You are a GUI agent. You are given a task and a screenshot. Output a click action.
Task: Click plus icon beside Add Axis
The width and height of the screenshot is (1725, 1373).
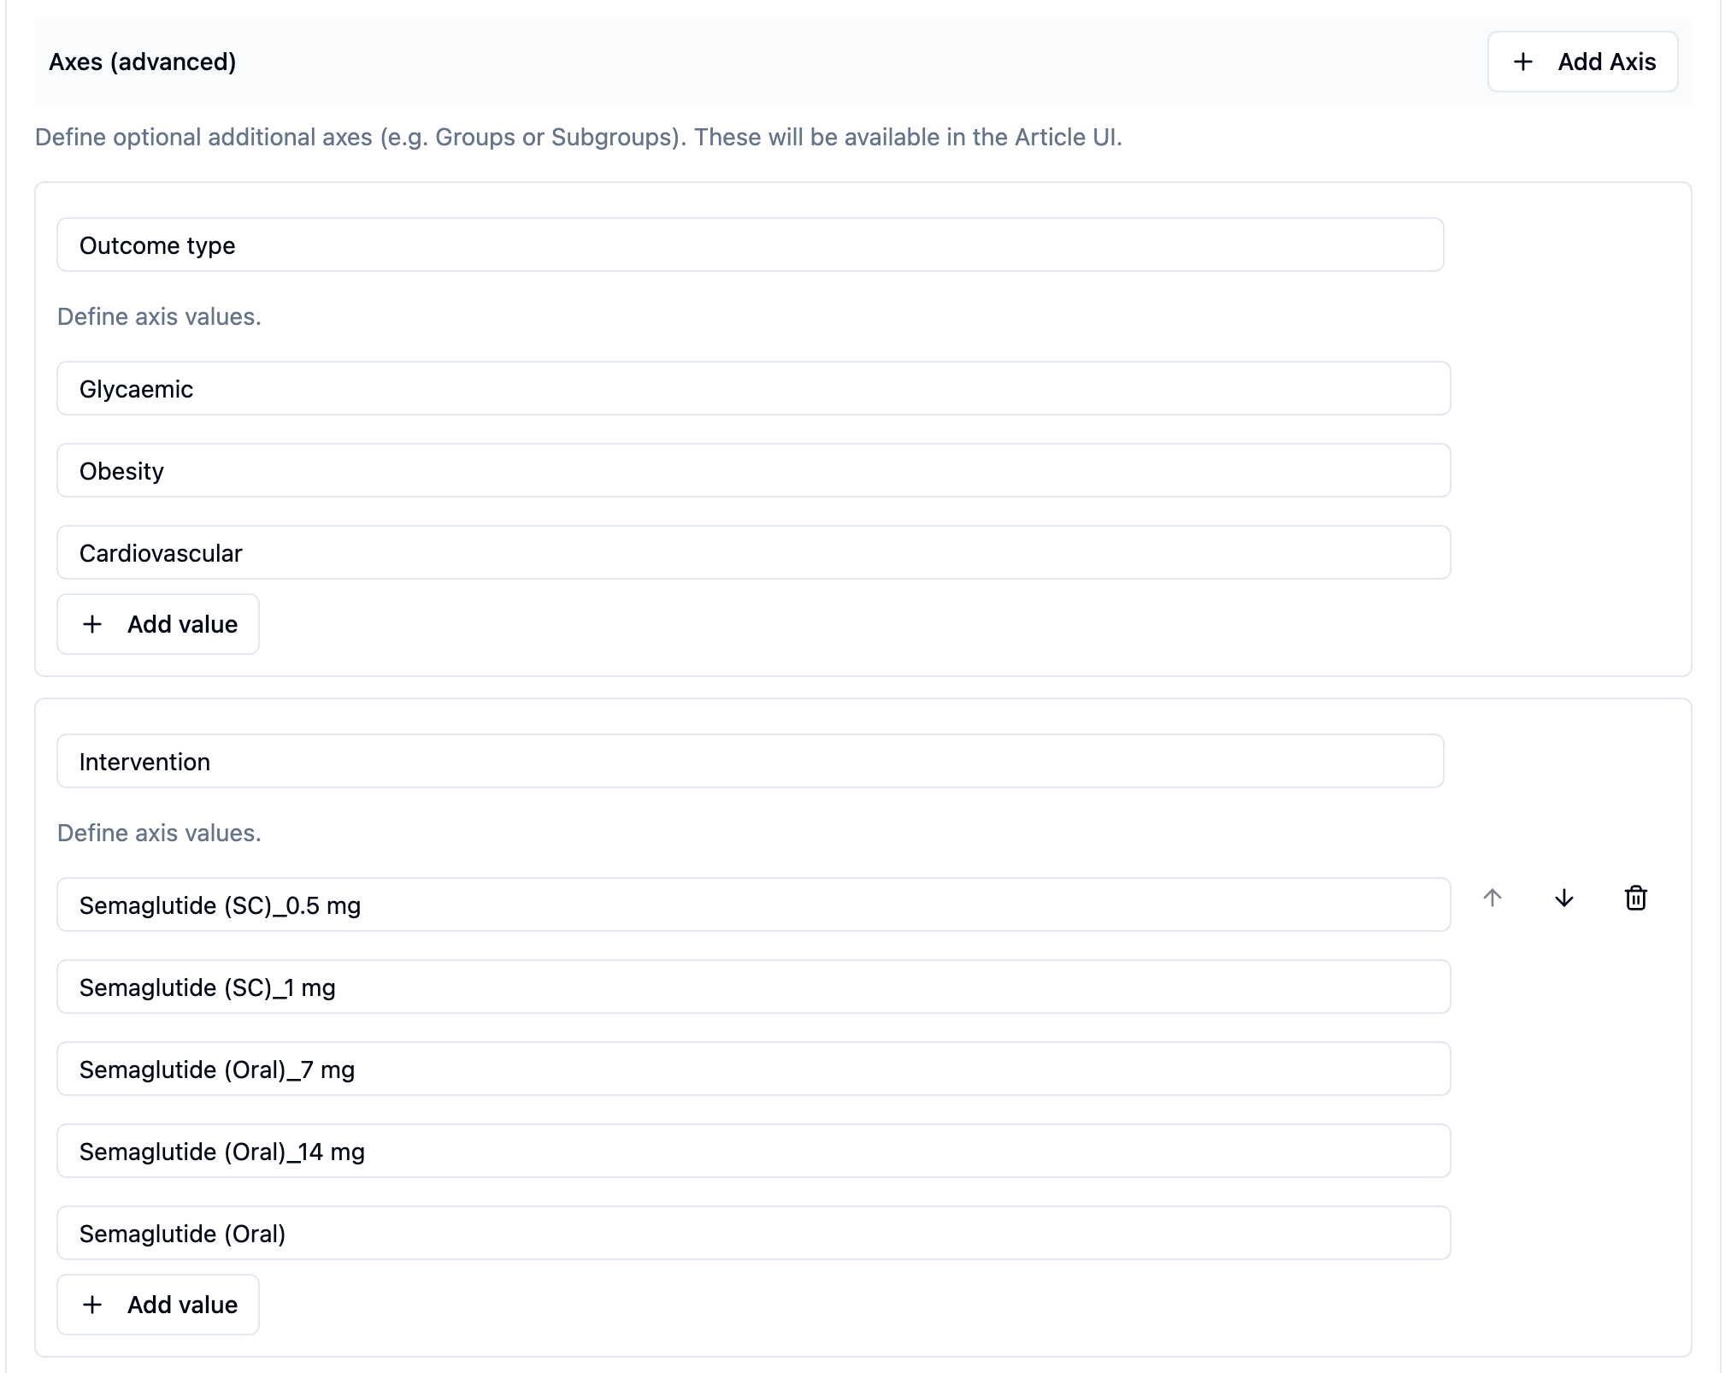tap(1522, 62)
